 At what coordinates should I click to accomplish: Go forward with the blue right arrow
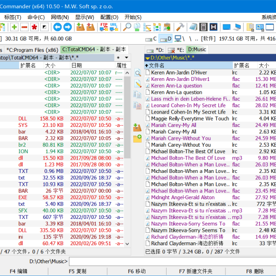point(68,27)
